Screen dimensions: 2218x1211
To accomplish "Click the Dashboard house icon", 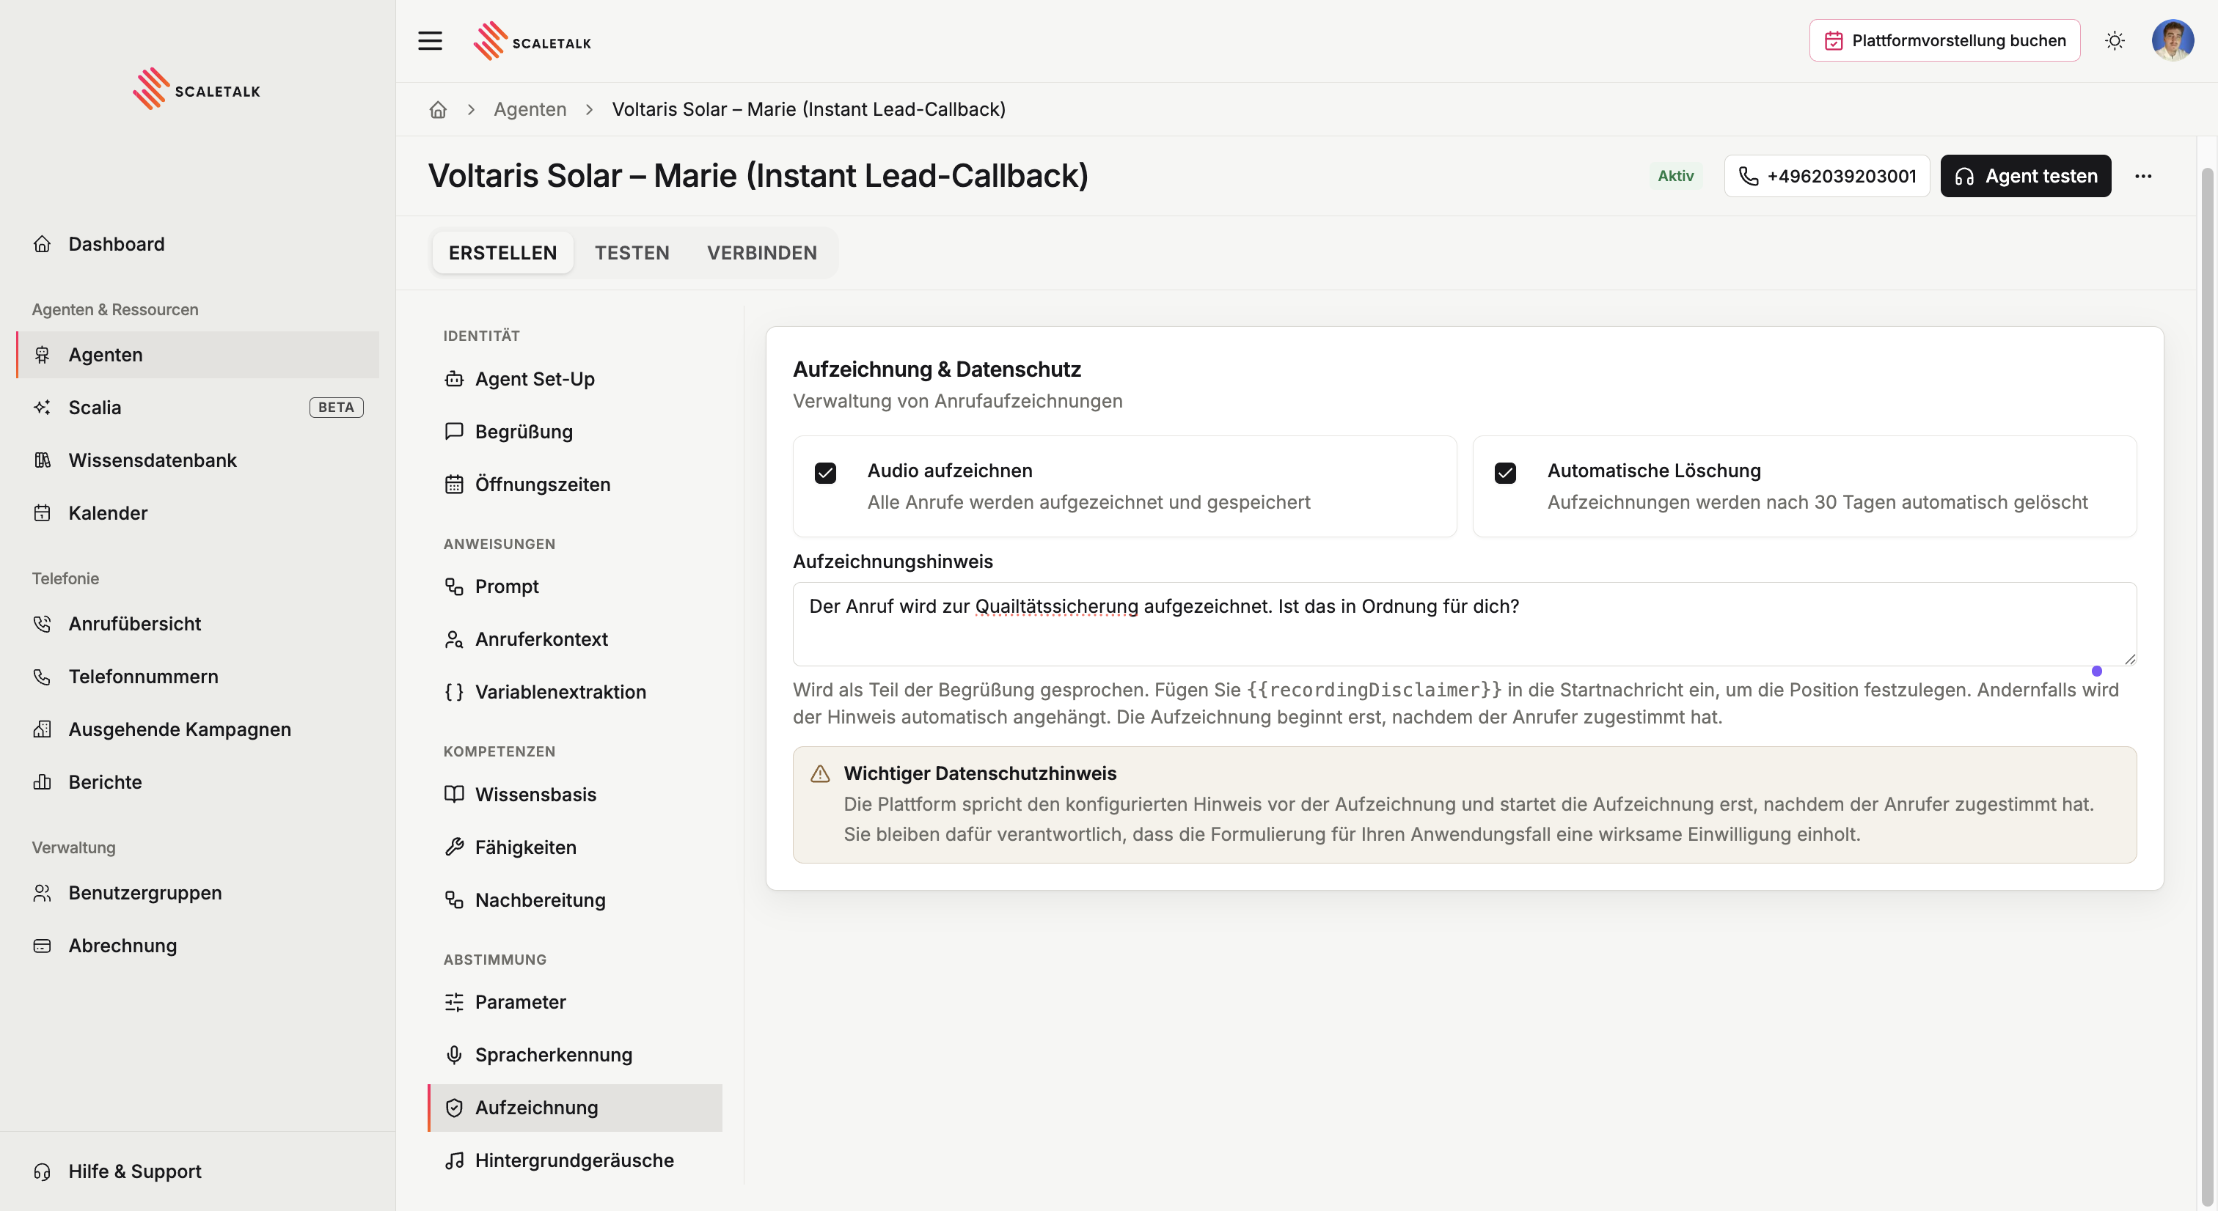I will [43, 243].
